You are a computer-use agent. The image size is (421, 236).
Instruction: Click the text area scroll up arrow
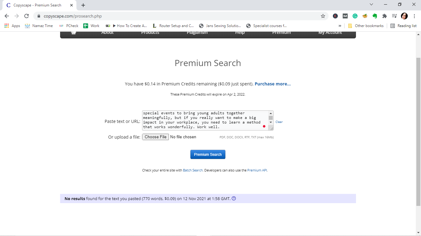coord(271,113)
